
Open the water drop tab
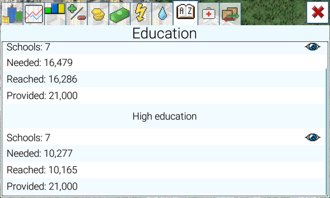162,14
